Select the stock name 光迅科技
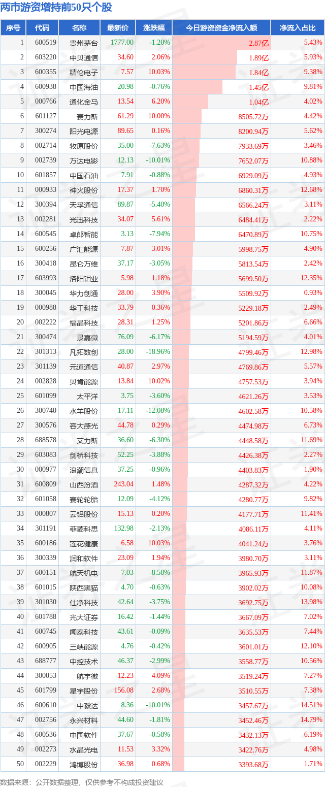 coord(84,219)
